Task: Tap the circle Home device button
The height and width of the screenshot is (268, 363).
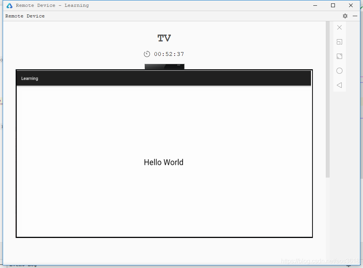Action: click(x=339, y=71)
